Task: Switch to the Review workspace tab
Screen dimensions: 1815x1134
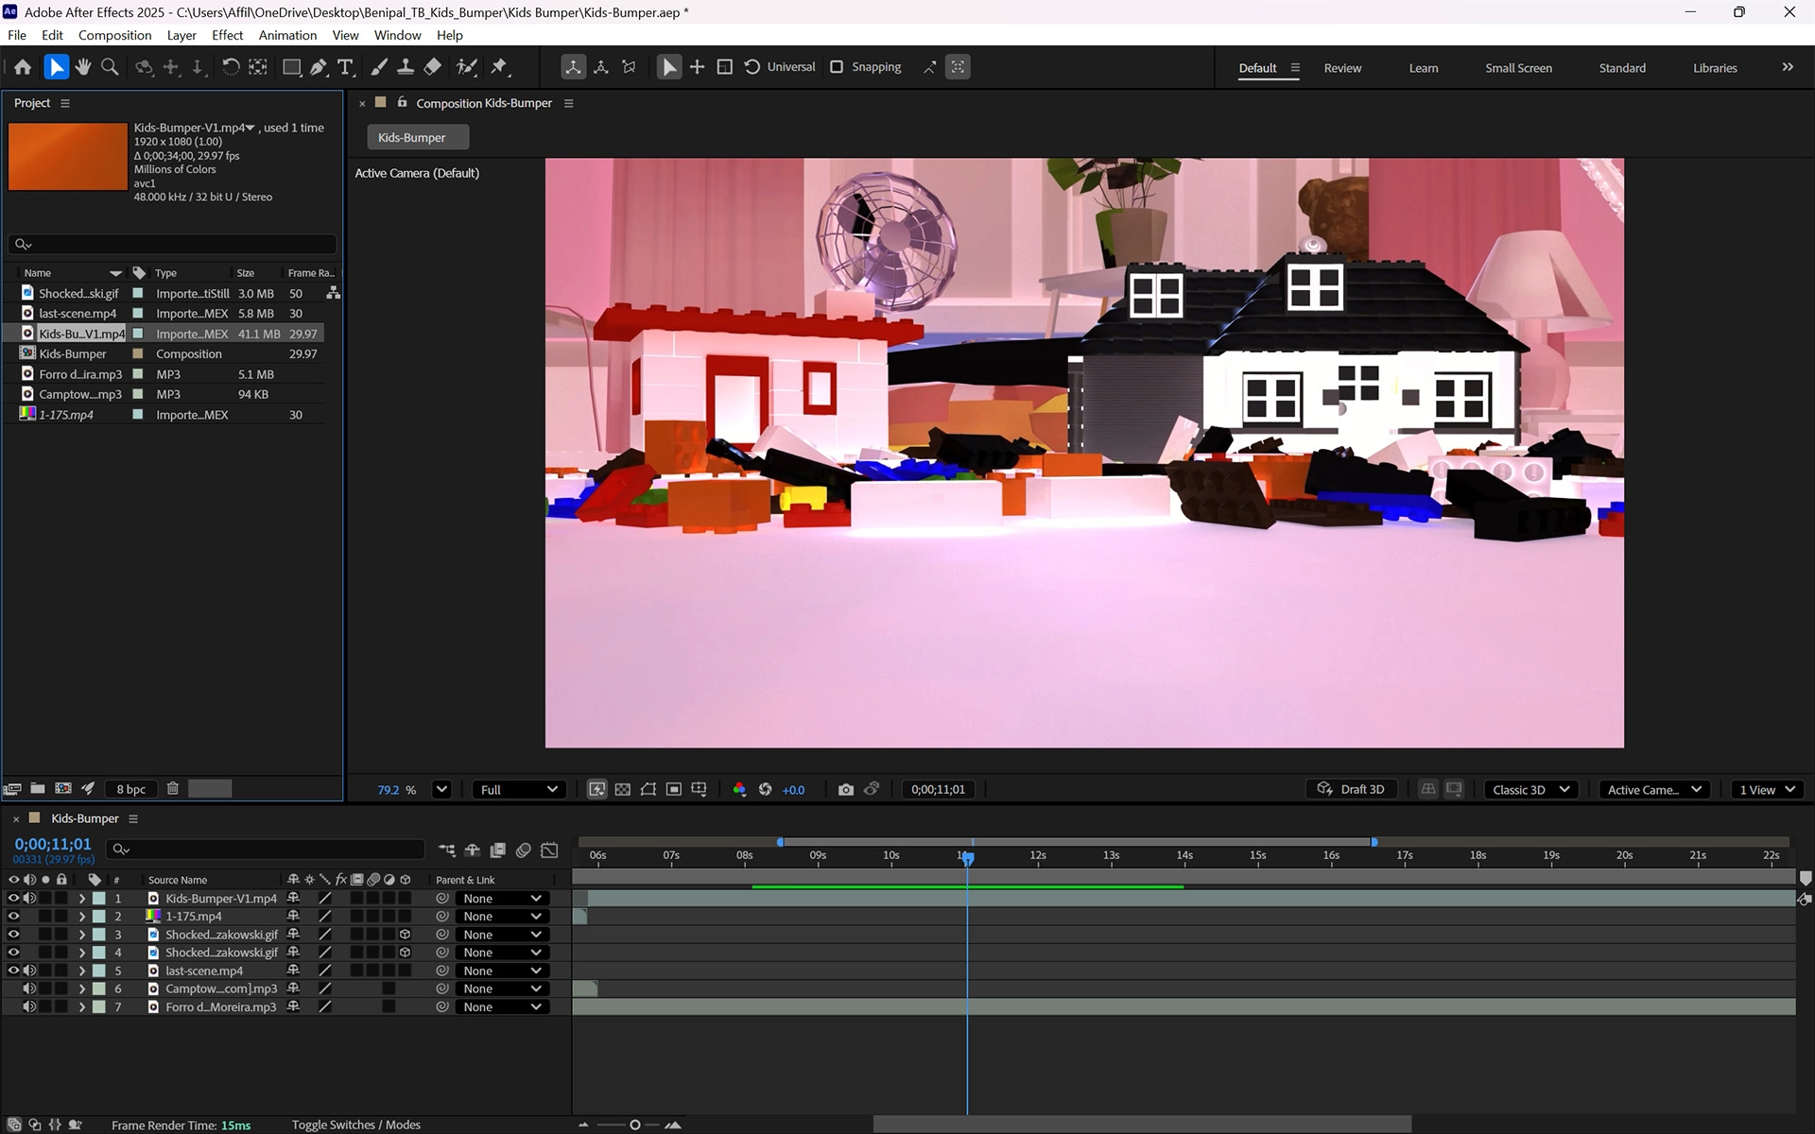Action: coord(1341,68)
